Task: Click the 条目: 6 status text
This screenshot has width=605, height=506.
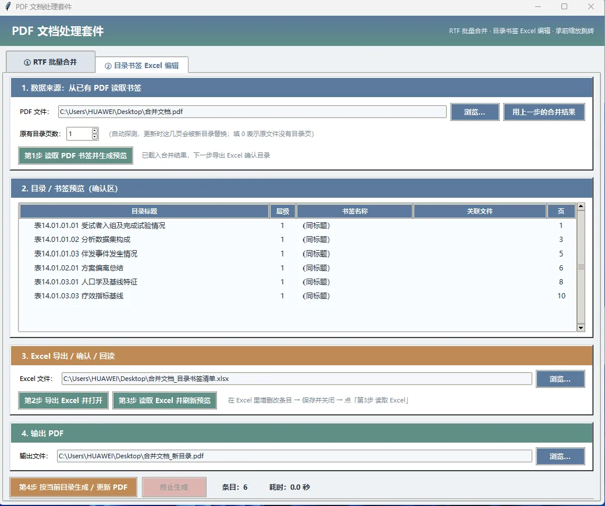Action: [234, 487]
